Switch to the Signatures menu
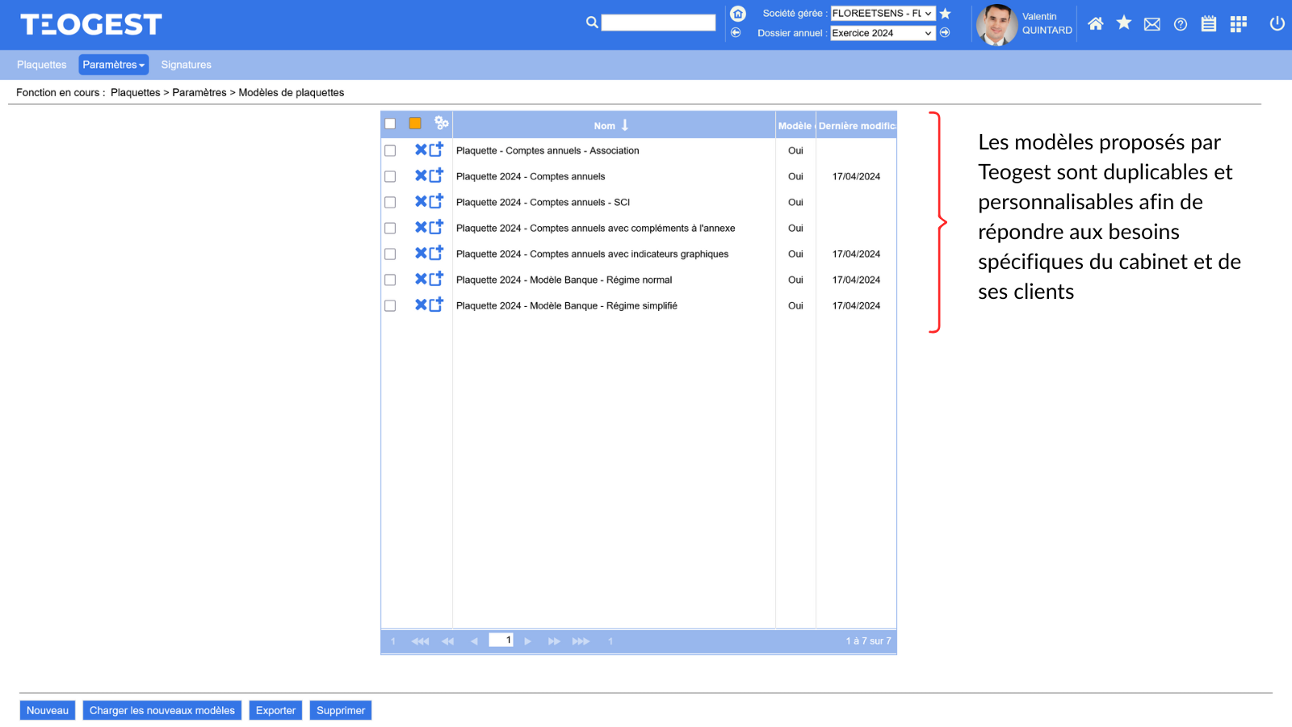This screenshot has height=727, width=1292. (186, 65)
